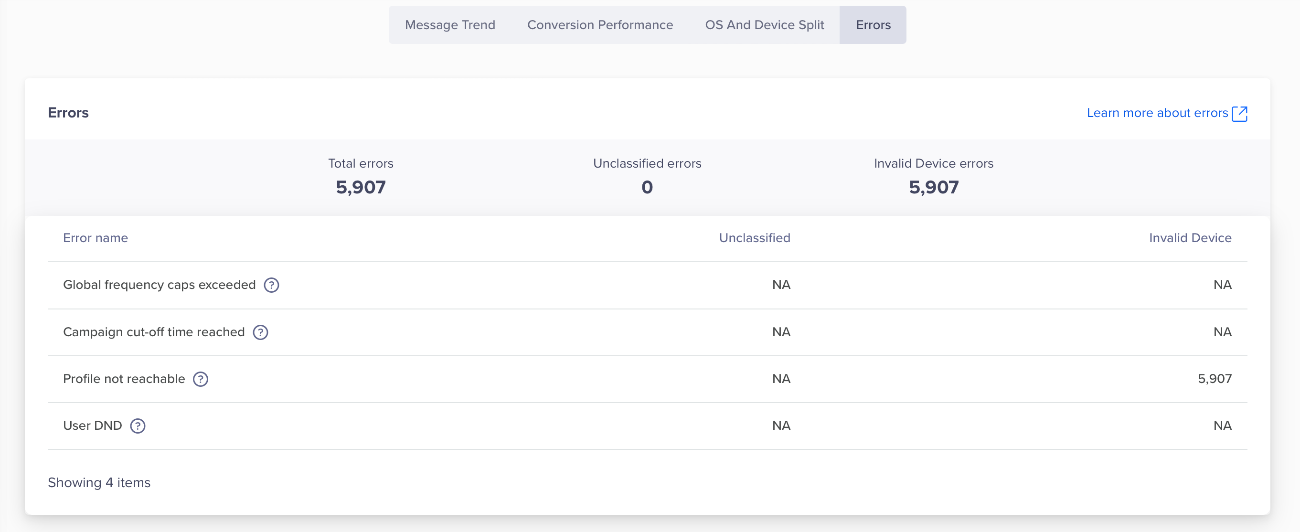Click help icon beside Campaign cut-off time reached
The height and width of the screenshot is (532, 1300).
coord(260,332)
